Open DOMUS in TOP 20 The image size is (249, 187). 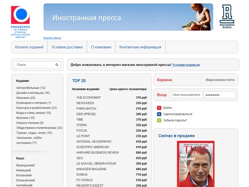coord(82,175)
